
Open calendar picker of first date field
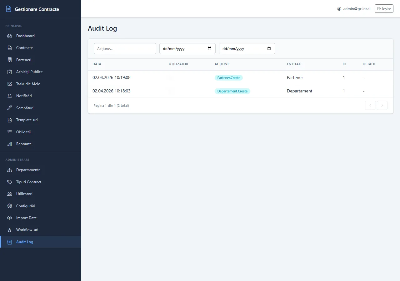(x=209, y=48)
